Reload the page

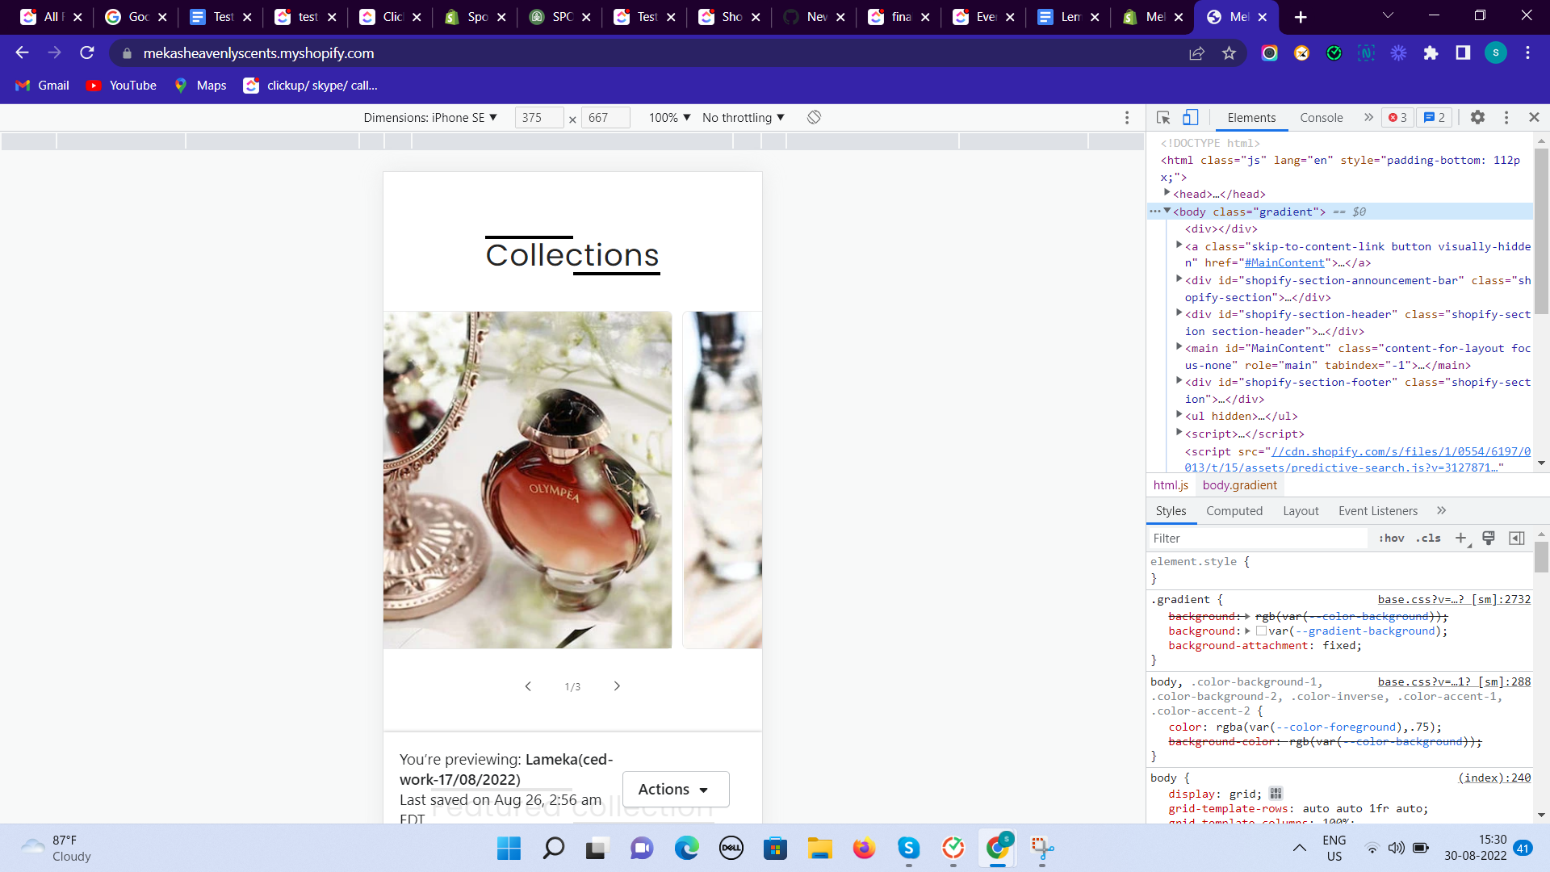coord(87,53)
